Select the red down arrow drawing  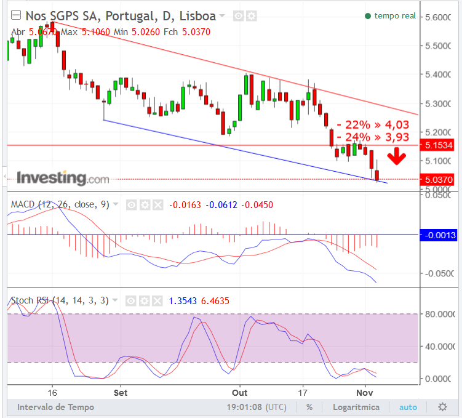point(397,156)
